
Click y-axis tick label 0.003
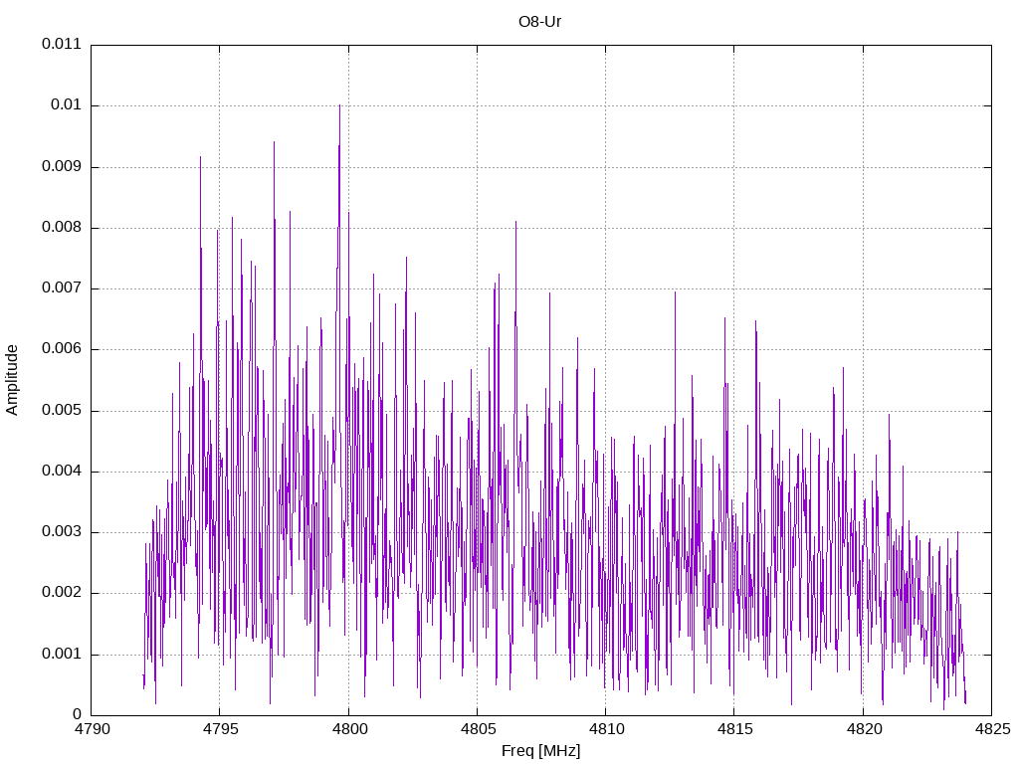coord(62,532)
